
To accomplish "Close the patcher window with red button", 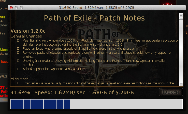I will [11, 8].
